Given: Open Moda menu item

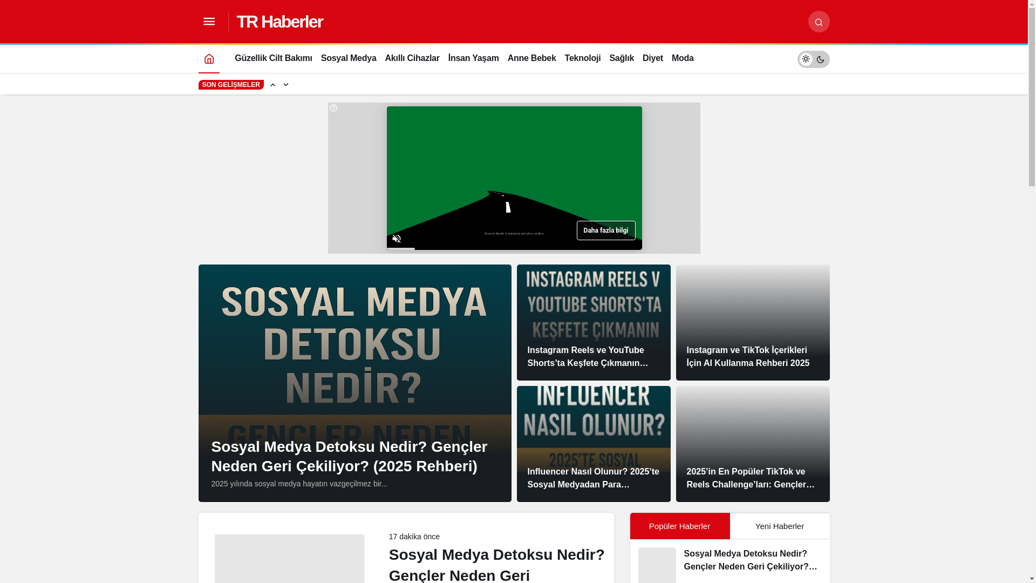Looking at the screenshot, I should (683, 58).
